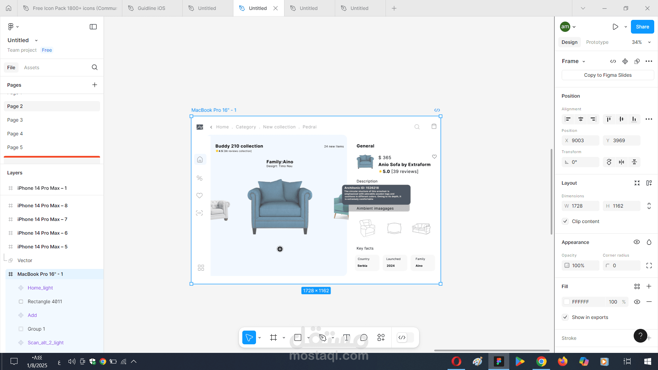Open the zoom level 34% dropdown

click(x=641, y=42)
